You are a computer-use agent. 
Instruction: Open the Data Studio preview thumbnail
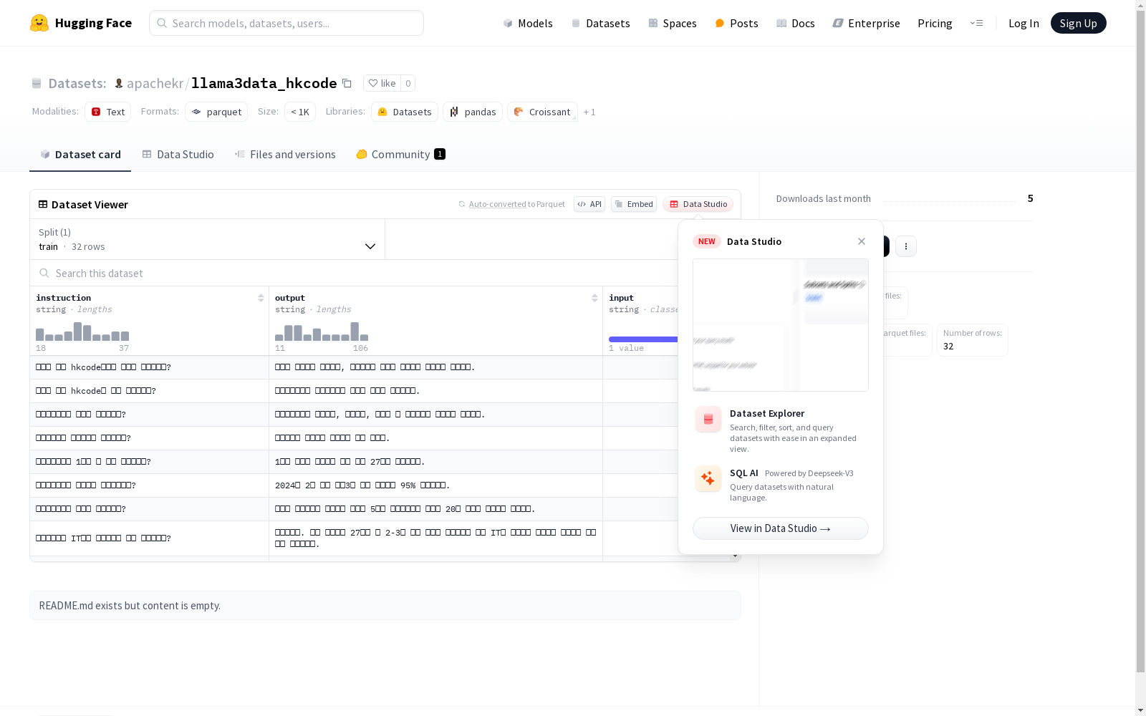781,325
